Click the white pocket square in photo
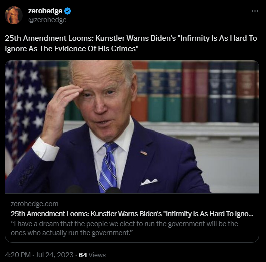Screen dimensions: 266x262 pyautogui.click(x=149, y=182)
